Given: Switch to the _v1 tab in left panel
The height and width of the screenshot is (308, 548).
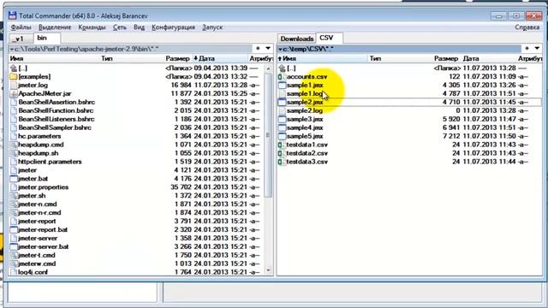Looking at the screenshot, I should [x=20, y=38].
